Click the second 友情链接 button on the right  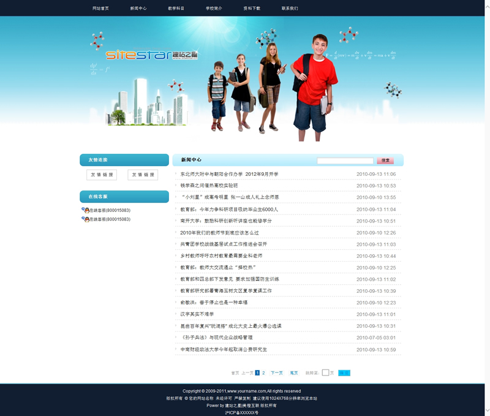click(x=143, y=175)
